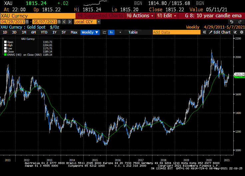The width and height of the screenshot is (245, 176).
Task: Switch to line chart view
Action: tap(105, 32)
